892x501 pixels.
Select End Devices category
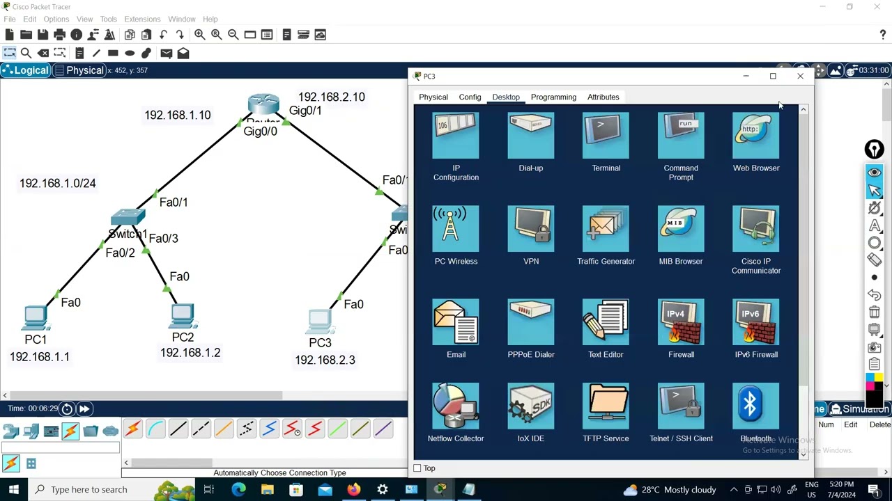(x=31, y=431)
